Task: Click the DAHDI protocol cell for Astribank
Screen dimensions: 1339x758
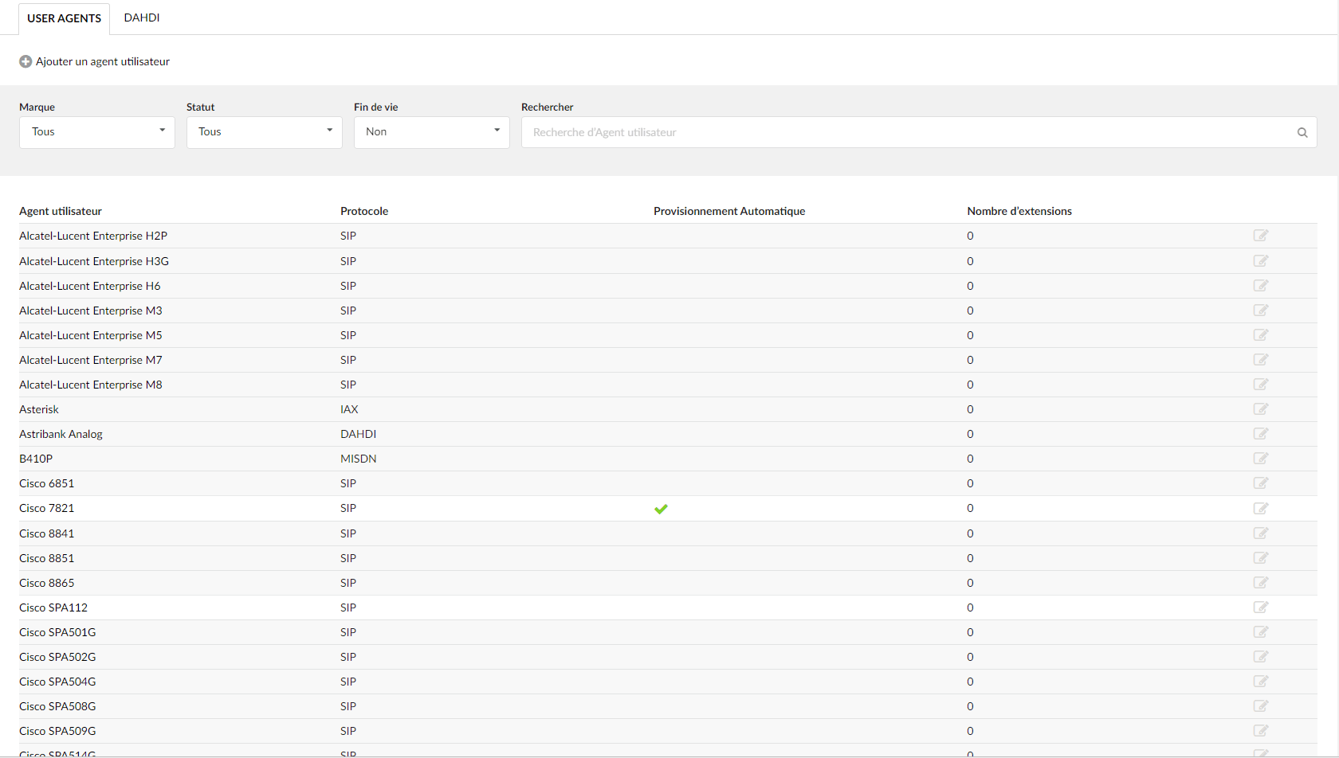Action: coord(358,434)
